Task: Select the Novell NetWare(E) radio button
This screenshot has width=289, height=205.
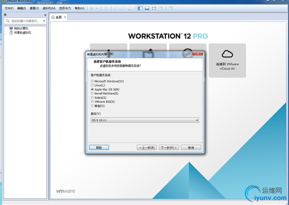Action: pyautogui.click(x=92, y=93)
